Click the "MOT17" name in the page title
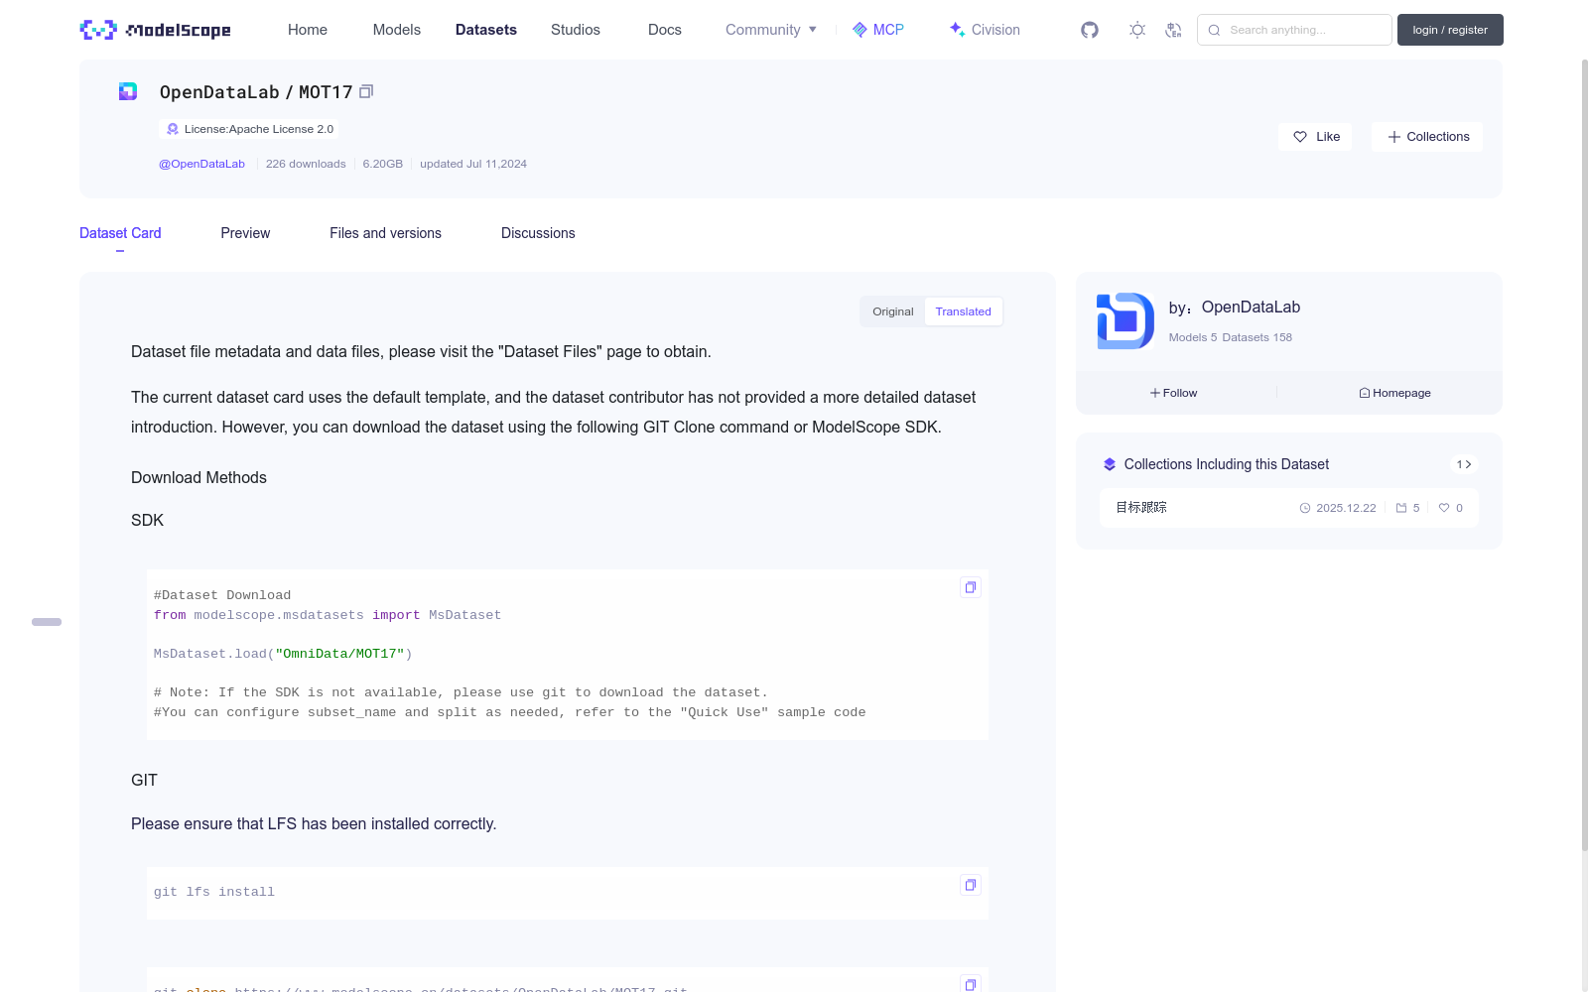 (326, 92)
